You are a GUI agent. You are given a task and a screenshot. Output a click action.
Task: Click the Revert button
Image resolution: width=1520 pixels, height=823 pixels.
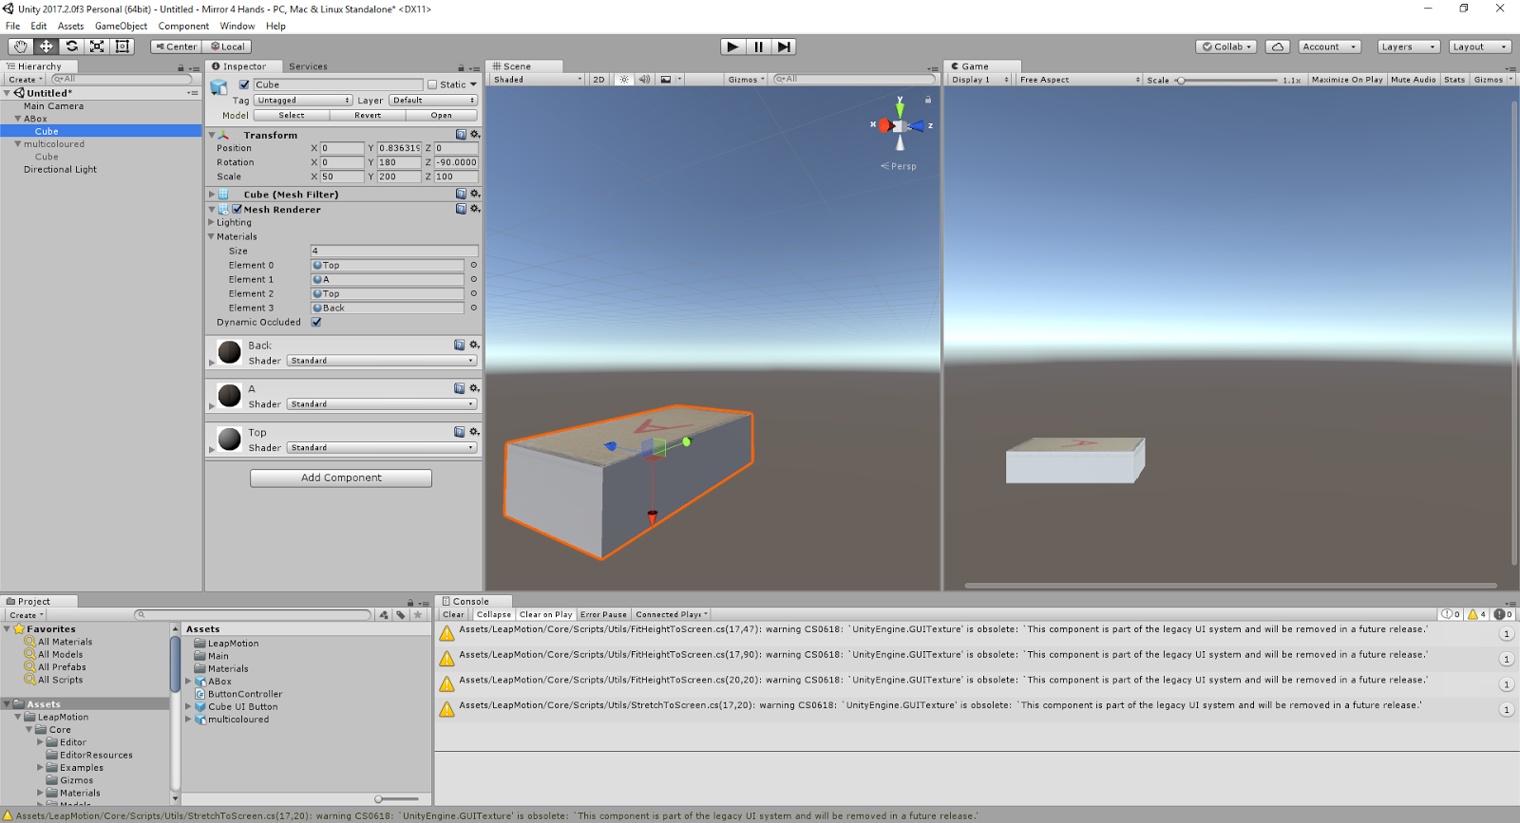point(368,115)
